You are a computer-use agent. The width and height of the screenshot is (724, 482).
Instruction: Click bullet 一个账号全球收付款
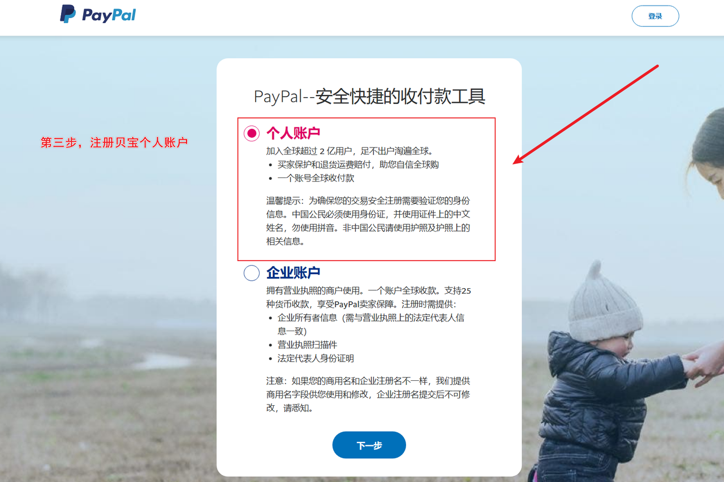coord(316,178)
